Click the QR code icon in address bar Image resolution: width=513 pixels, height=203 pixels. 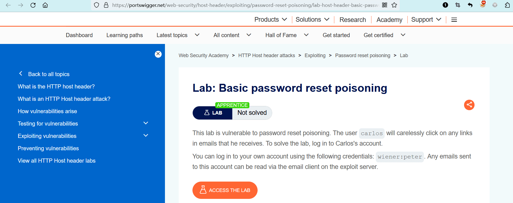coord(385,5)
